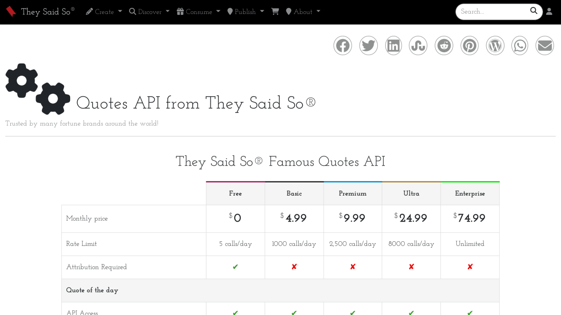
Task: Open the Create dropdown menu
Action: coord(104,12)
